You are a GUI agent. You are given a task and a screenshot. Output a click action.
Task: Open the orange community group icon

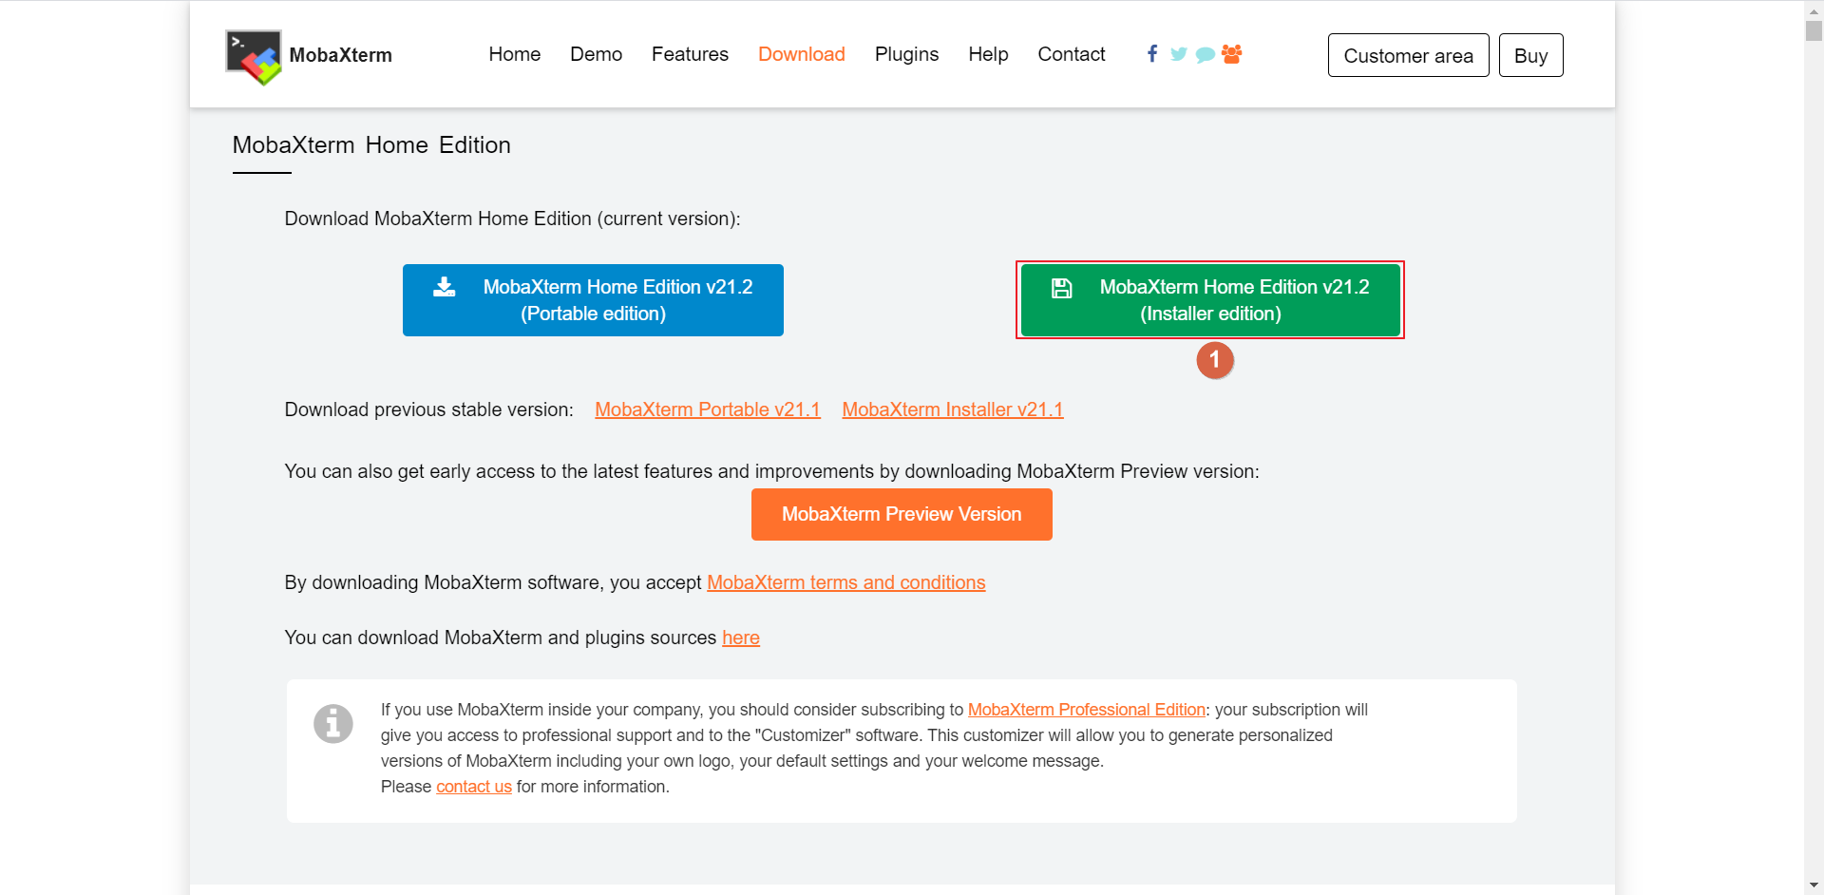tap(1232, 54)
